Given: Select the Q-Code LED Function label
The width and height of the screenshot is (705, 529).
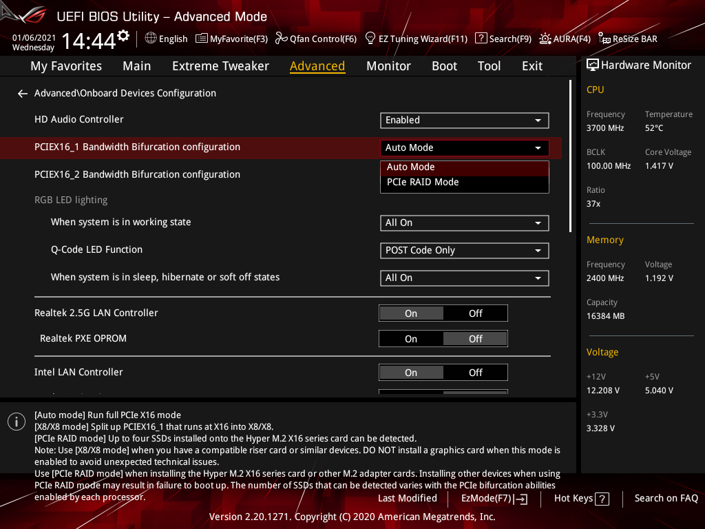Looking at the screenshot, I should pyautogui.click(x=96, y=249).
